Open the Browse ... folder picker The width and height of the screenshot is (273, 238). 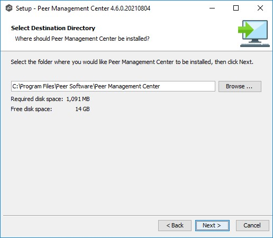pos(240,86)
